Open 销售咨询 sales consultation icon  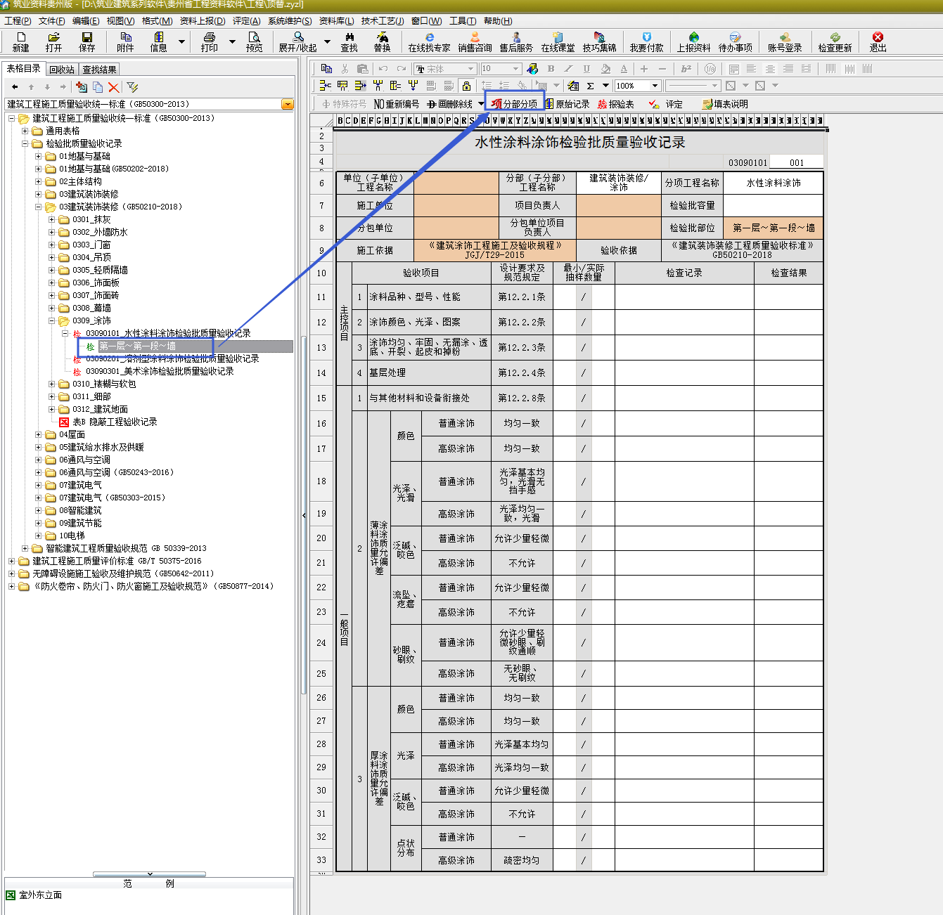coord(475,41)
